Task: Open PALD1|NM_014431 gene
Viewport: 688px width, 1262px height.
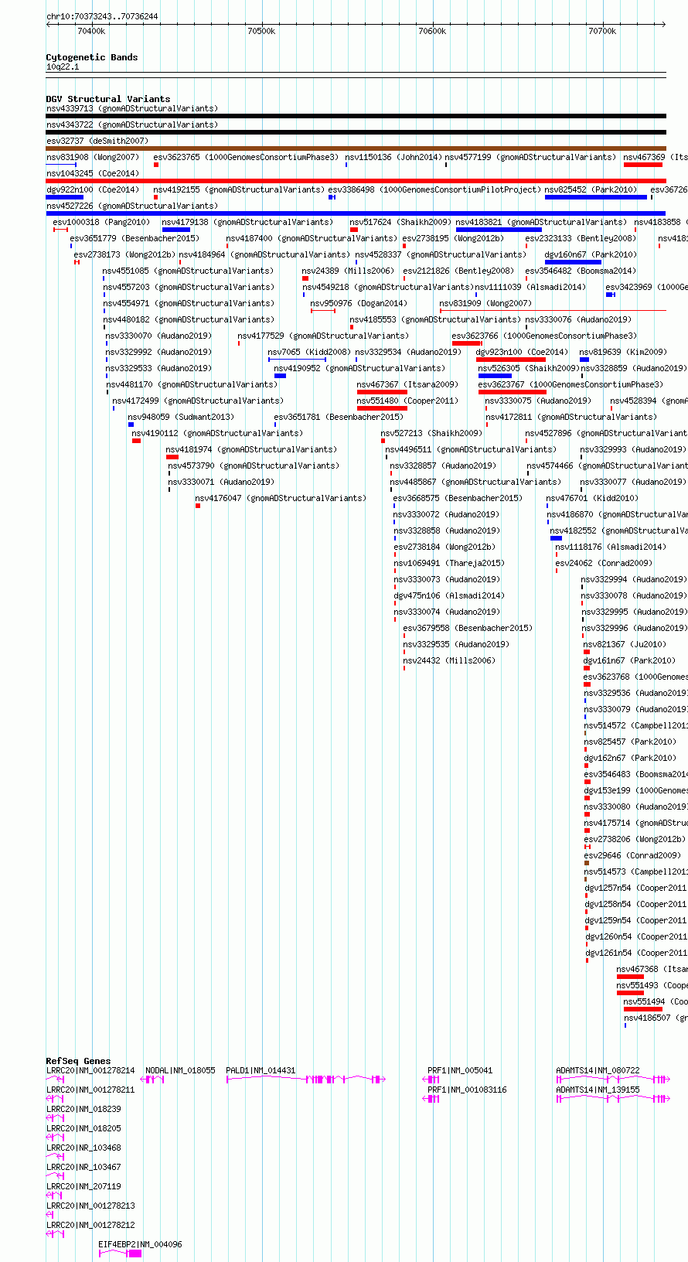Action: click(x=261, y=1070)
